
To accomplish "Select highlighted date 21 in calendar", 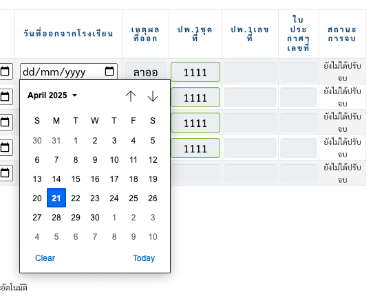I will point(56,198).
